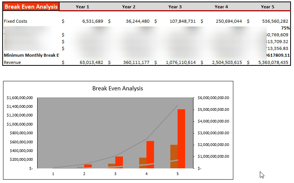Select the 75% cell in Year 5
The width and height of the screenshot is (294, 183).
coord(285,28)
